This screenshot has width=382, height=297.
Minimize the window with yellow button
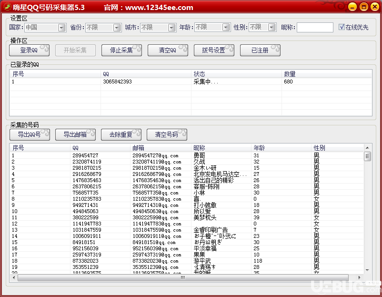352,7
